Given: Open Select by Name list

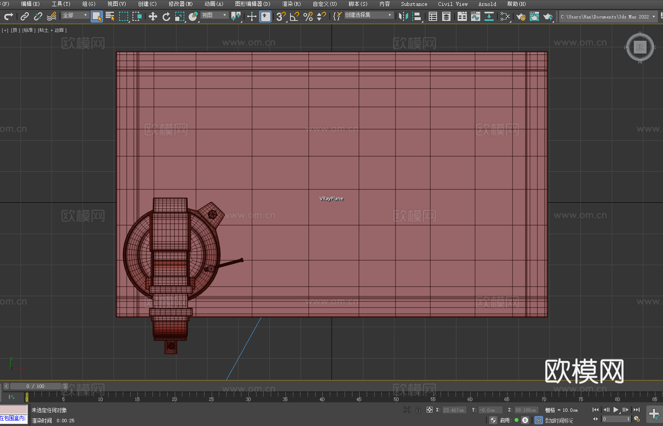Looking at the screenshot, I should 110,16.
